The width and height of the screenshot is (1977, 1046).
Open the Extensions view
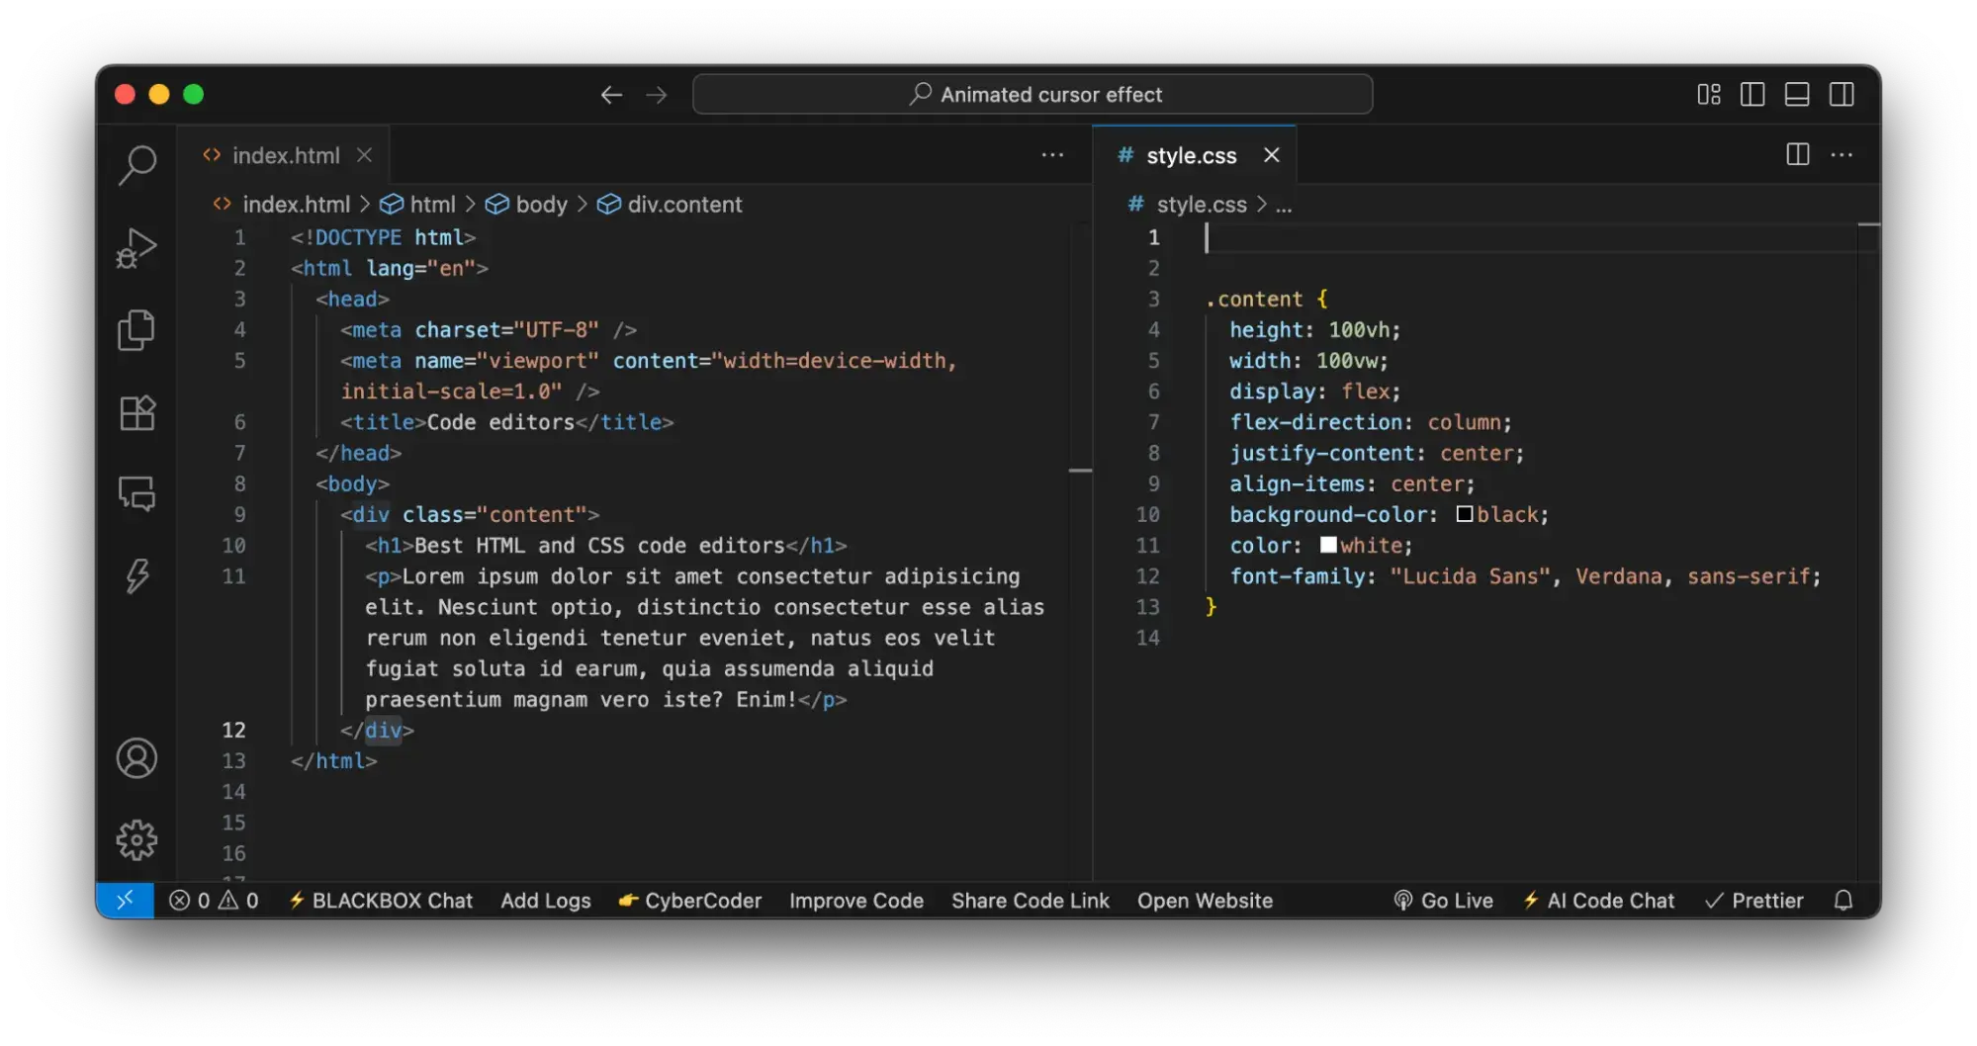pyautogui.click(x=137, y=413)
